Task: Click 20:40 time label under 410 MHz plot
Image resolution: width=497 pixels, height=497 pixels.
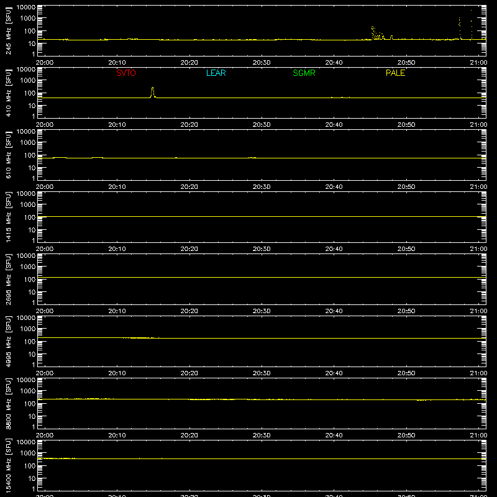Action: coord(334,125)
